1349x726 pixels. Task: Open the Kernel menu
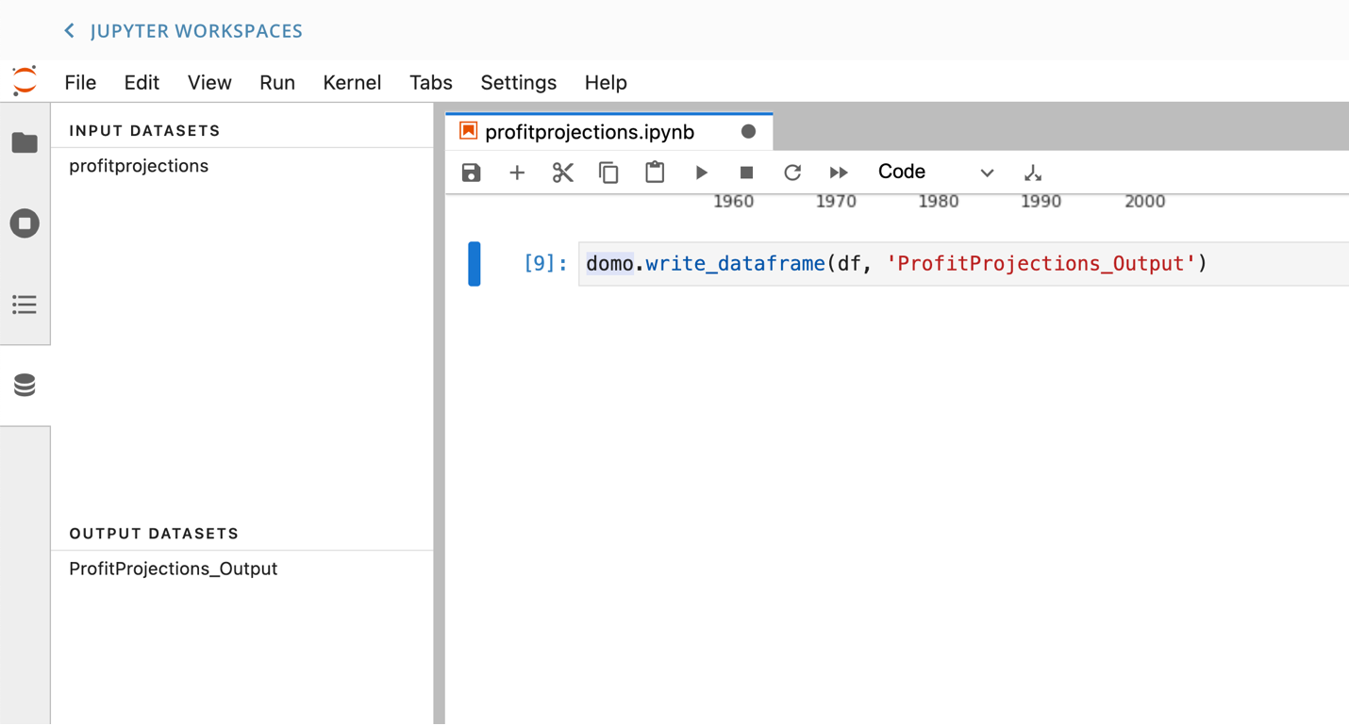click(352, 83)
